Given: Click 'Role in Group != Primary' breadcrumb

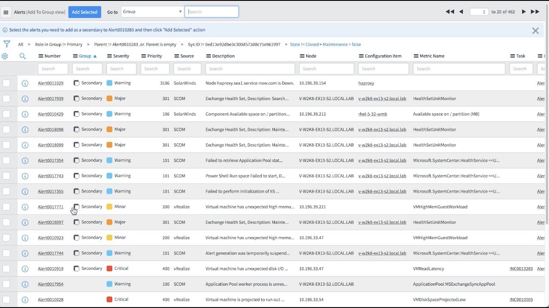Looking at the screenshot, I should coord(59,44).
